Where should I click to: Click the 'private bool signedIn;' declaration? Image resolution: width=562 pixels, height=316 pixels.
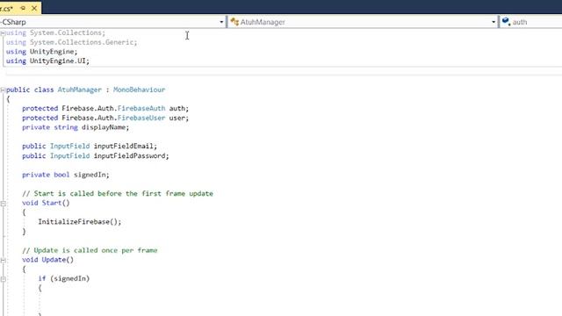click(x=66, y=175)
